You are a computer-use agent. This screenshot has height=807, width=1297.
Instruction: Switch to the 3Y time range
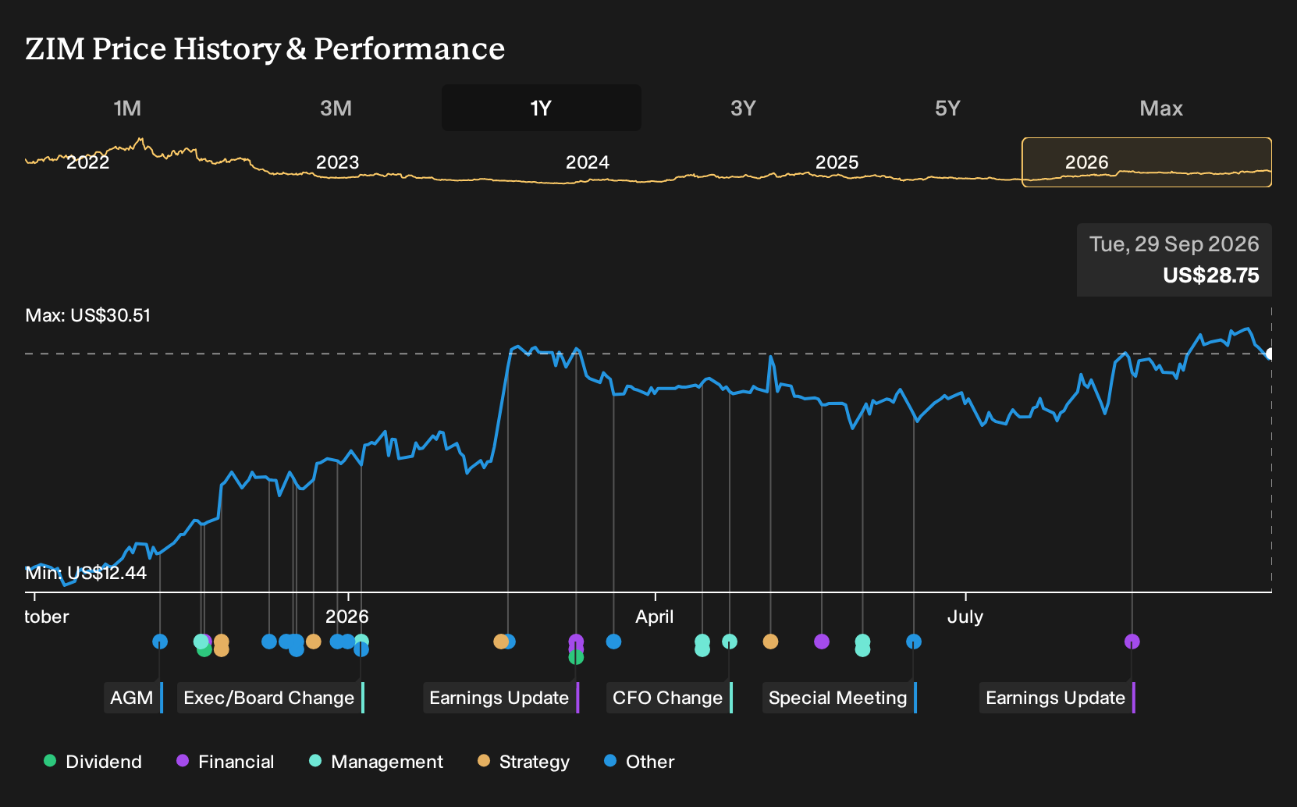coord(743,108)
